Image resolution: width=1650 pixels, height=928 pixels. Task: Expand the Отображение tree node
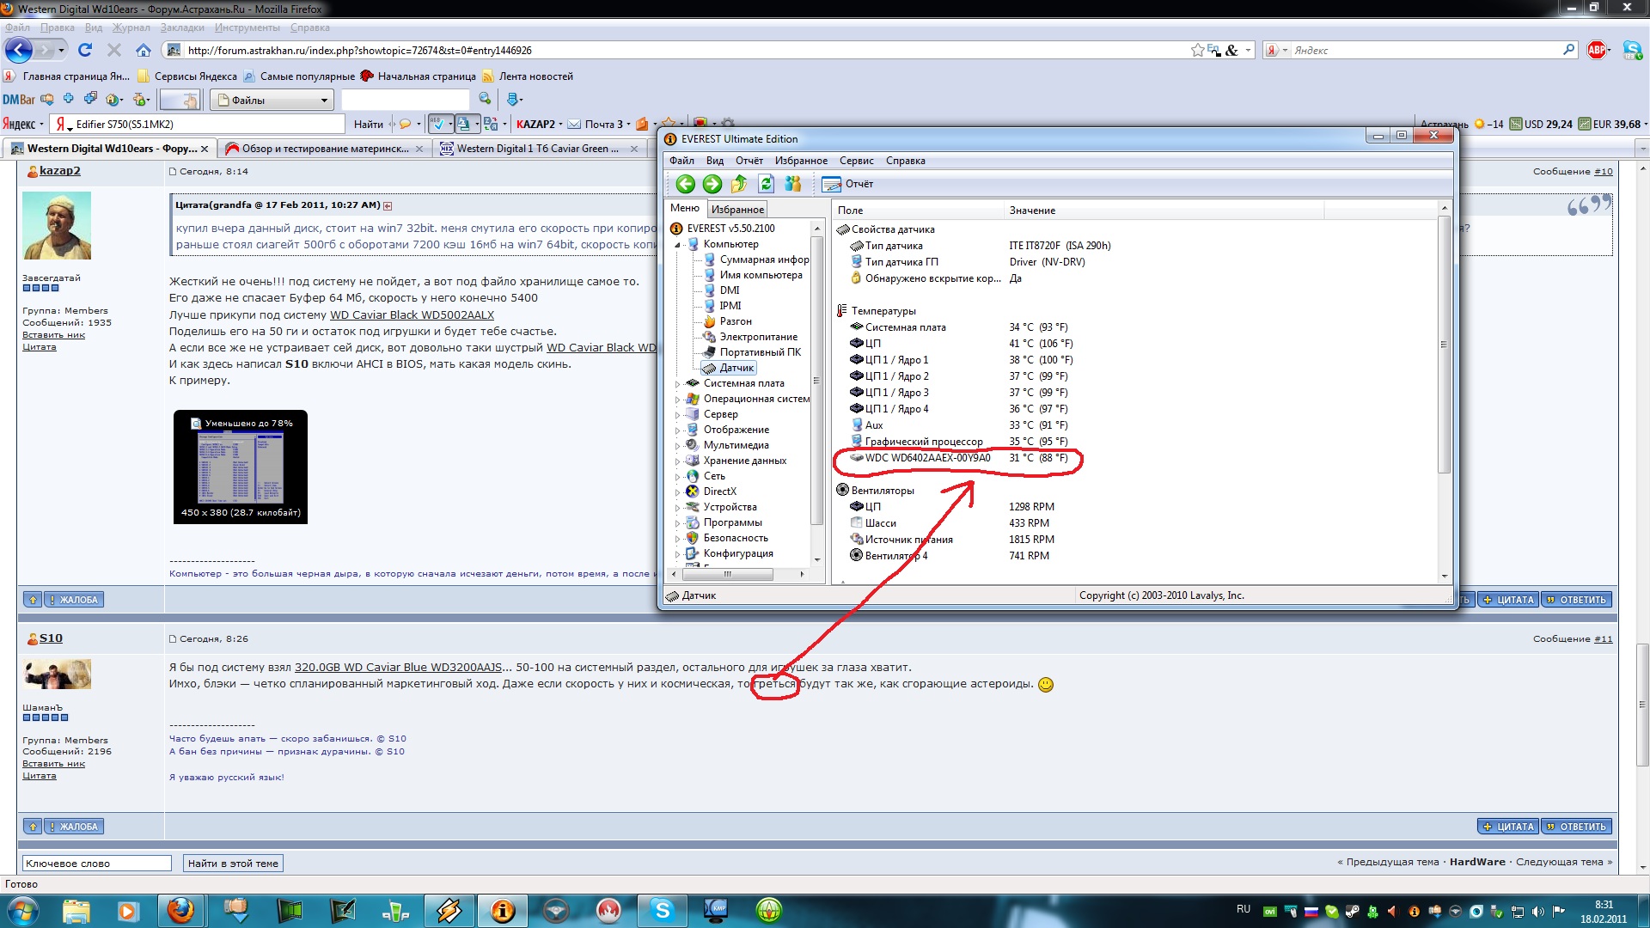pos(677,430)
